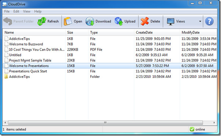Click the Views label in toolbar
Screen dimensions: 221x136
click(180, 21)
